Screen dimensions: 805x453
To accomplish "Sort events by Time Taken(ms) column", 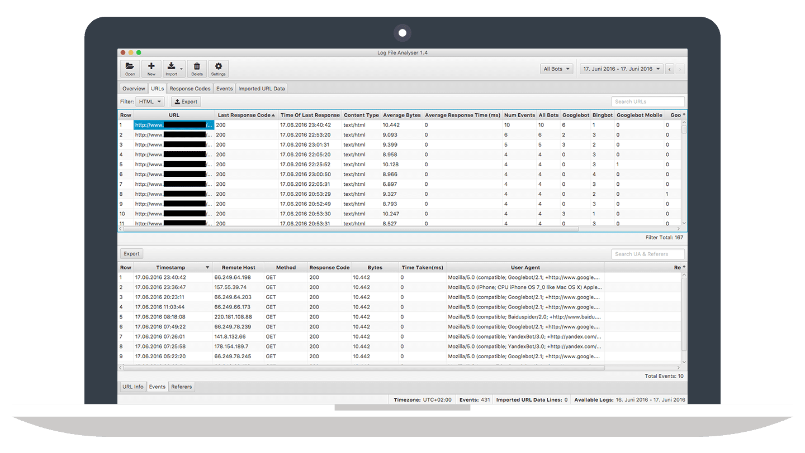I will [x=423, y=268].
